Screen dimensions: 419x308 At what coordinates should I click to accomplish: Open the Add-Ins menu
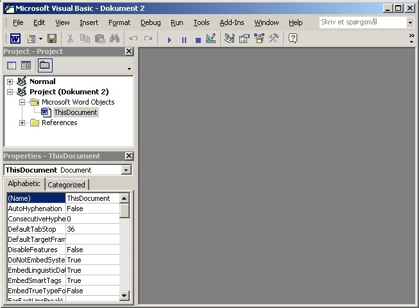[x=232, y=22]
